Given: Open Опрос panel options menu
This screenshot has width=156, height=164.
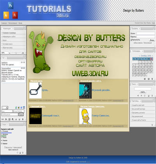Looking at the screenshot, I should [25, 125].
